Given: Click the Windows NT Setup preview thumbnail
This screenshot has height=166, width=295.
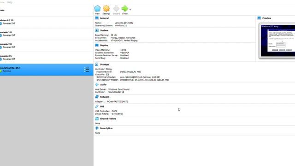Looking at the screenshot, I should click(x=277, y=41).
